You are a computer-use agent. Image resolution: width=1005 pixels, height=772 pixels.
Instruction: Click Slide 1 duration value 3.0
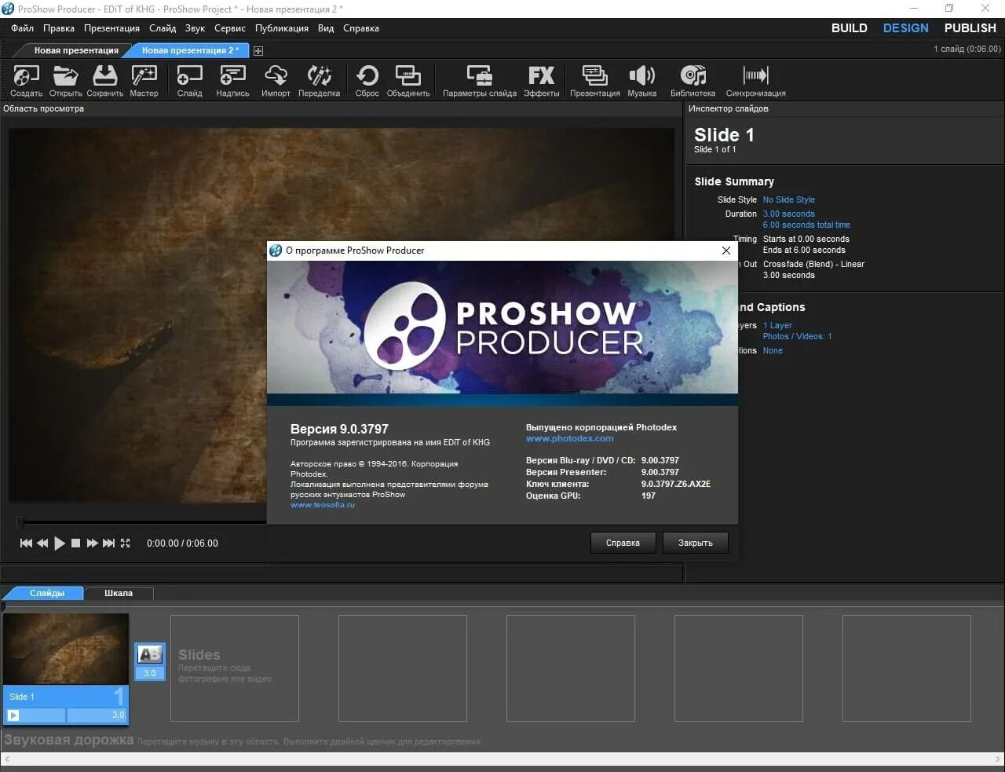(x=118, y=715)
